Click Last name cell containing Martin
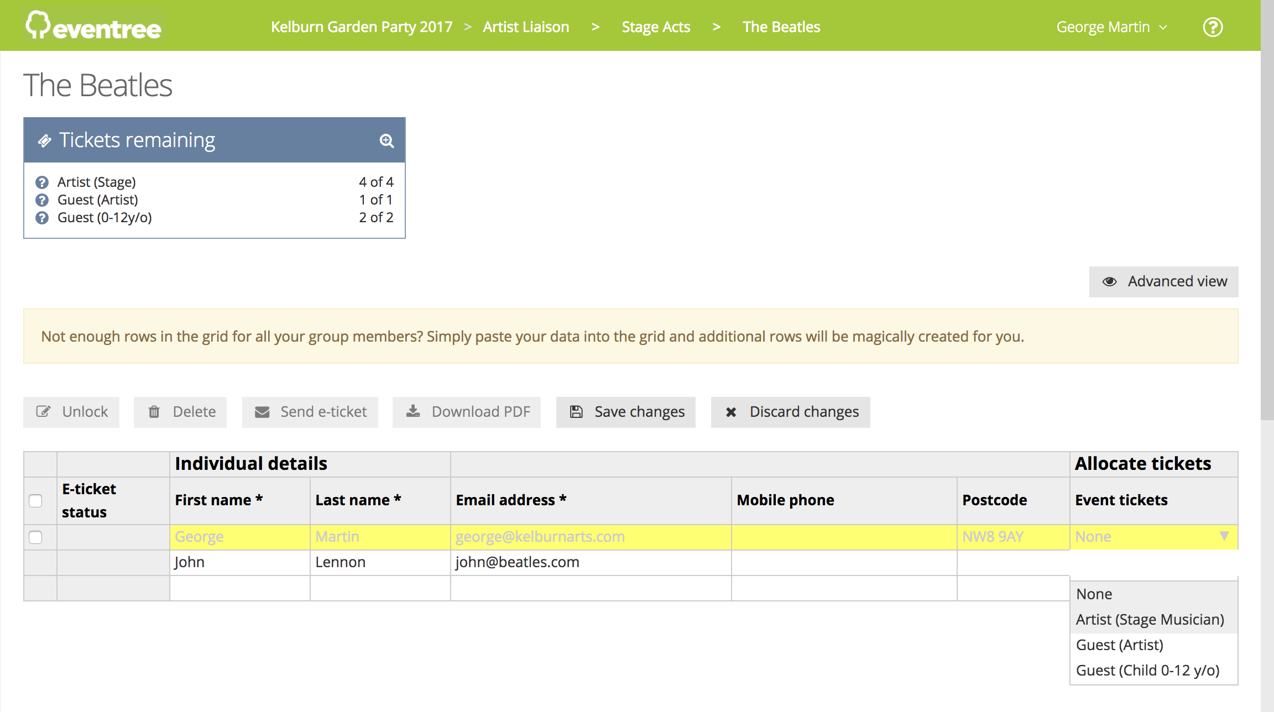The height and width of the screenshot is (712, 1274). (380, 537)
